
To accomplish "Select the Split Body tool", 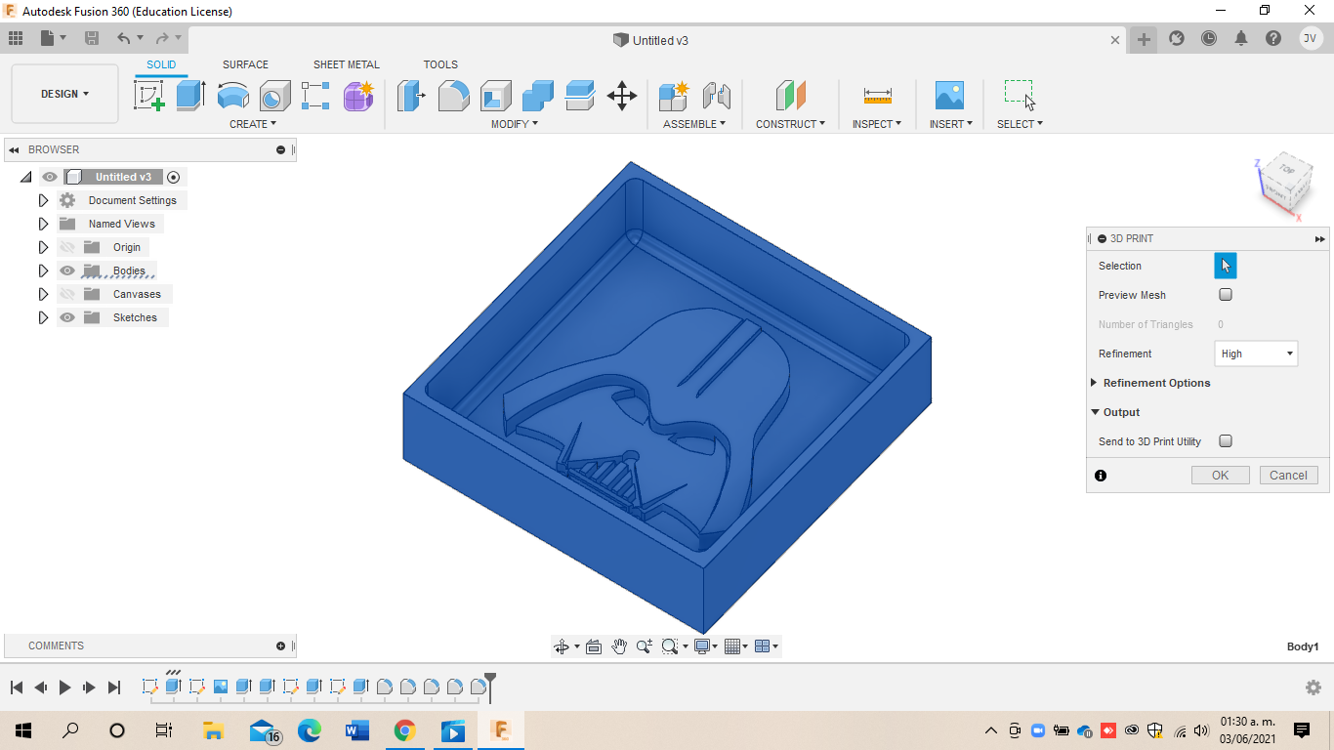I will pos(580,96).
